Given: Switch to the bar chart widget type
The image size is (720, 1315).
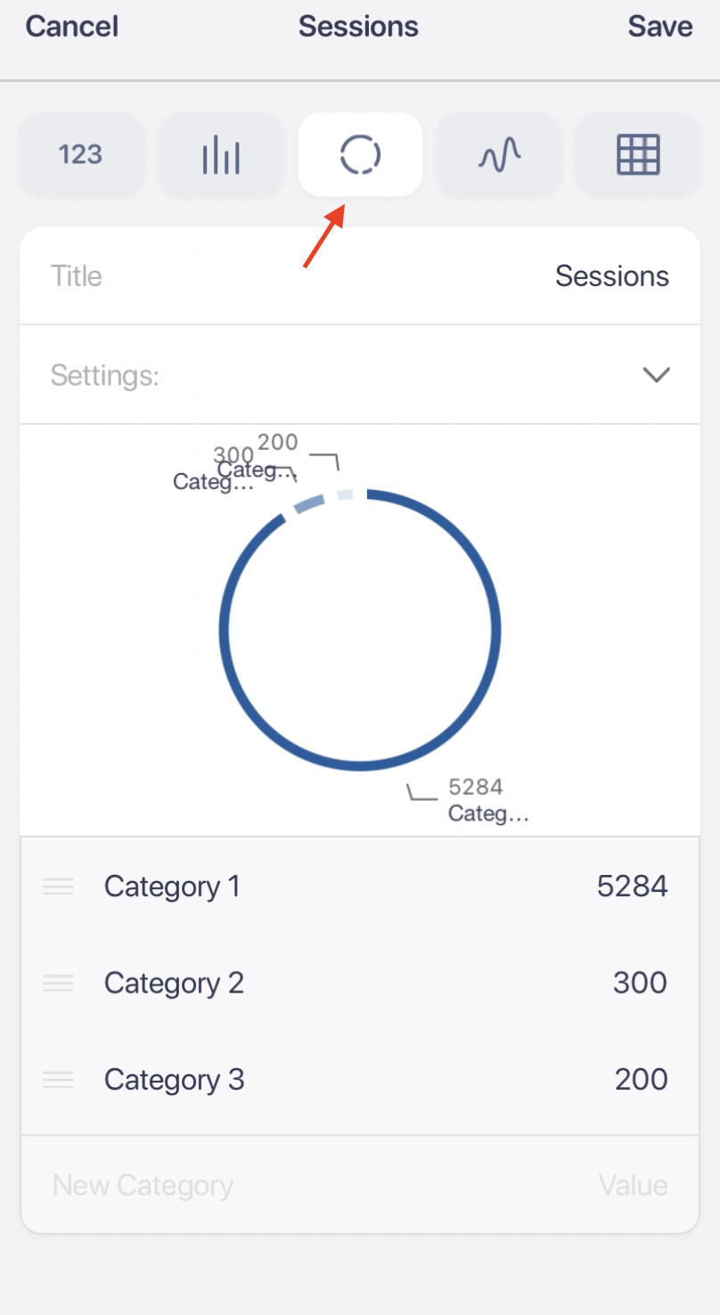Looking at the screenshot, I should coord(220,155).
